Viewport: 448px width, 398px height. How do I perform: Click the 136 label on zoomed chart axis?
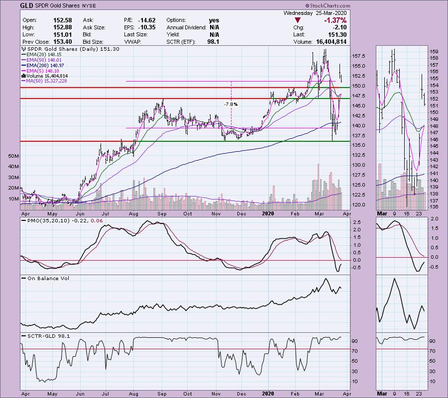[434, 206]
